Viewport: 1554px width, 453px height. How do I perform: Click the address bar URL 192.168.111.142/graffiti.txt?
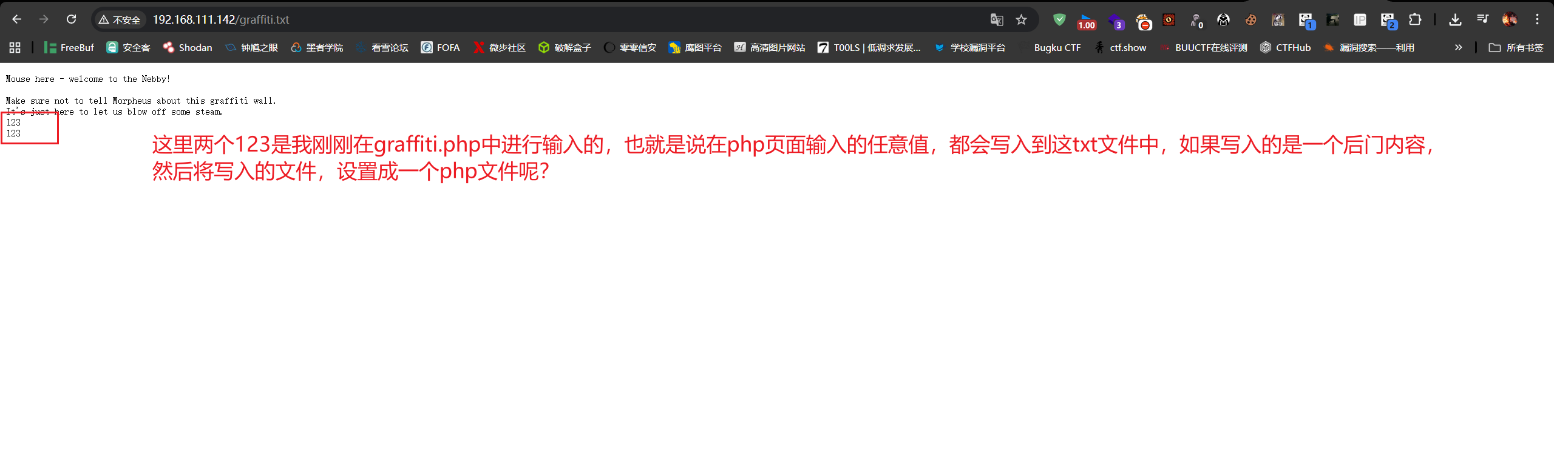pyautogui.click(x=221, y=19)
